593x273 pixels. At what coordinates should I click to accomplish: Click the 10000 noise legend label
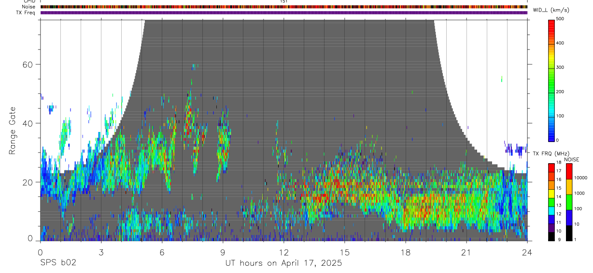pos(582,178)
